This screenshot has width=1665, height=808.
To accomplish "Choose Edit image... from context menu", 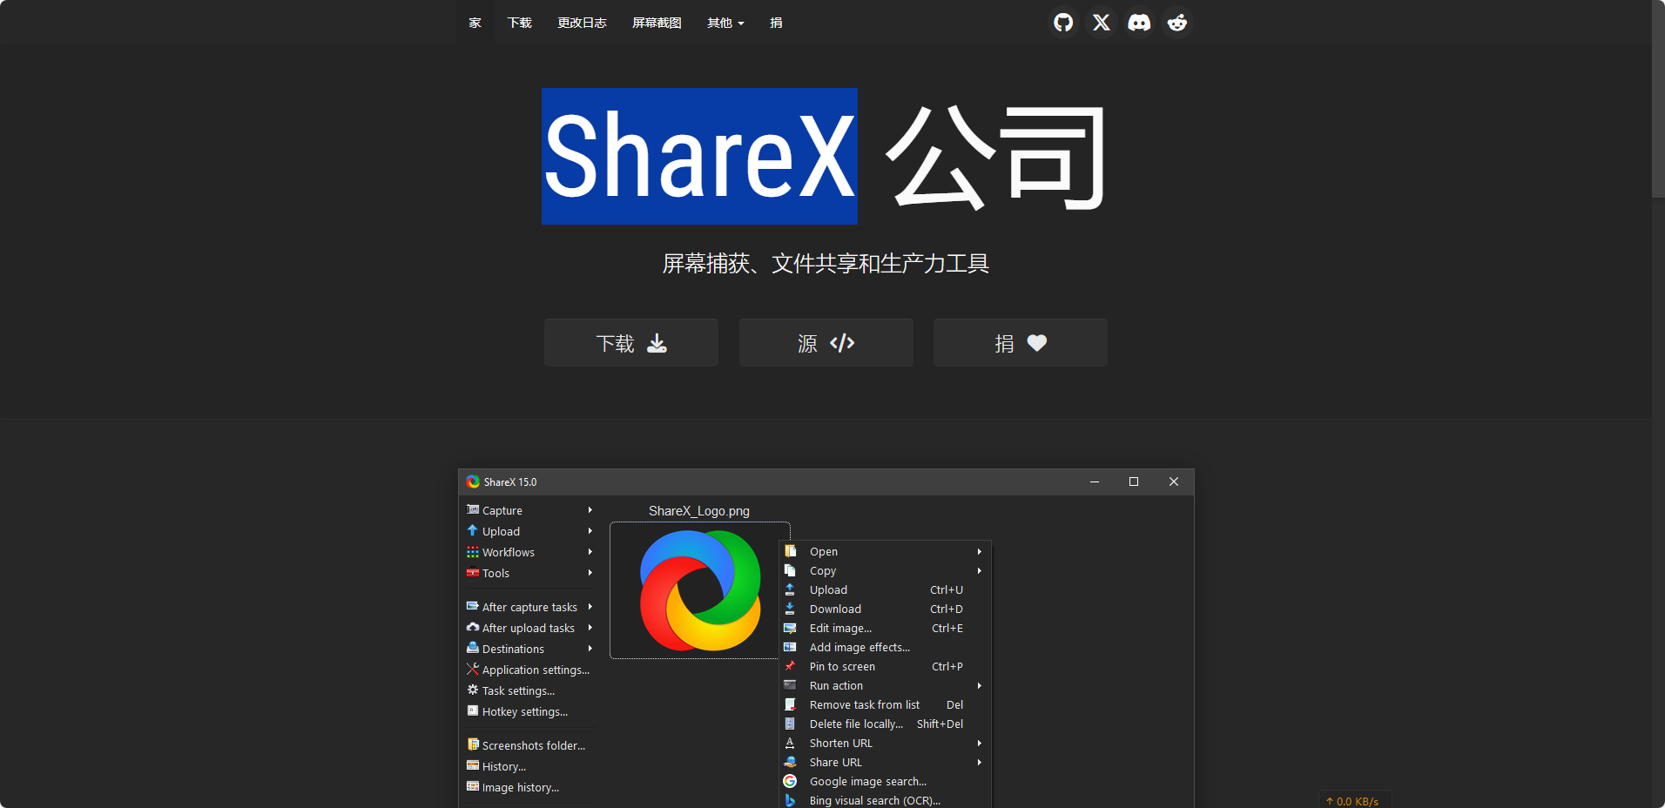I will (840, 629).
